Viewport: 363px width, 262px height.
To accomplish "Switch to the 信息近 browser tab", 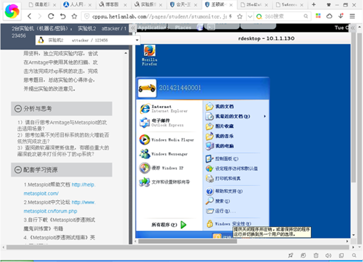I will click(x=42, y=5).
